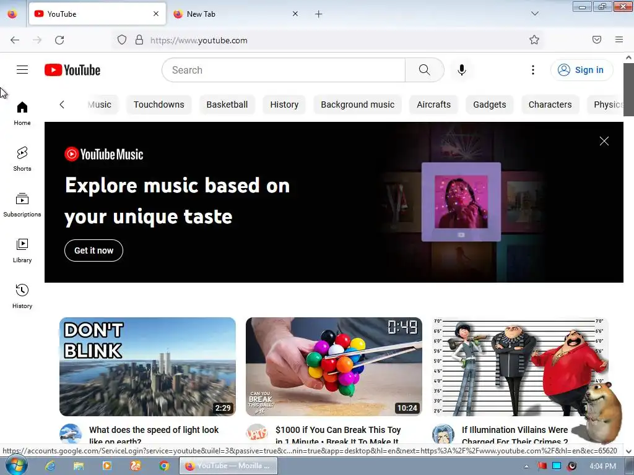Screen dimensions: 634x475
Task: Select the Basketball category chip
Action: tap(227, 105)
